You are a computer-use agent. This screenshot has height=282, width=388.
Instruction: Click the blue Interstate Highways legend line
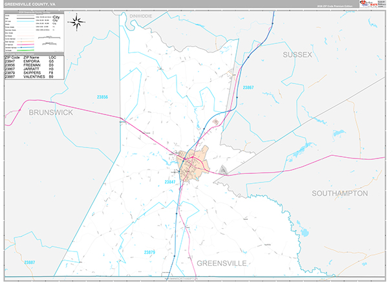coord(25,47)
